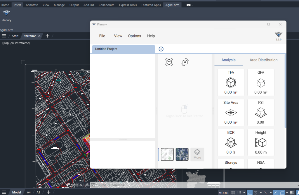Open the AutoCAD file tab hamburger menu

coord(4,36)
